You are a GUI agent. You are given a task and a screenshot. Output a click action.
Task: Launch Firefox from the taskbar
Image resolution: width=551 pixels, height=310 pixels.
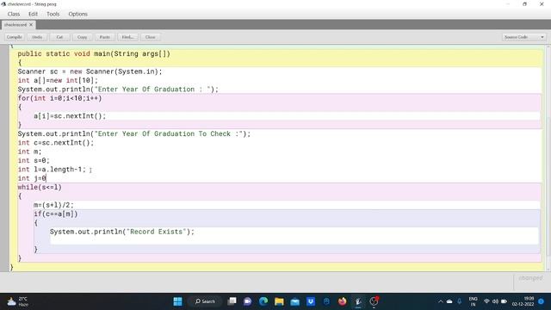tap(343, 301)
